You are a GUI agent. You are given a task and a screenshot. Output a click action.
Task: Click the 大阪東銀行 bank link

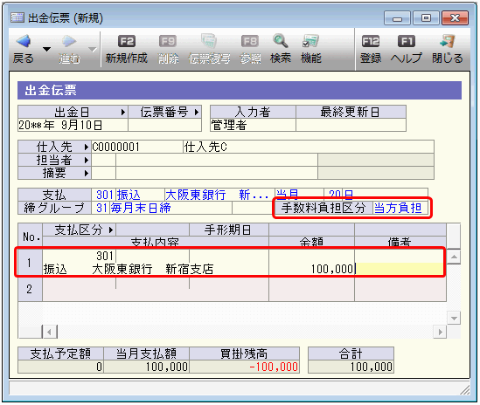pos(195,195)
